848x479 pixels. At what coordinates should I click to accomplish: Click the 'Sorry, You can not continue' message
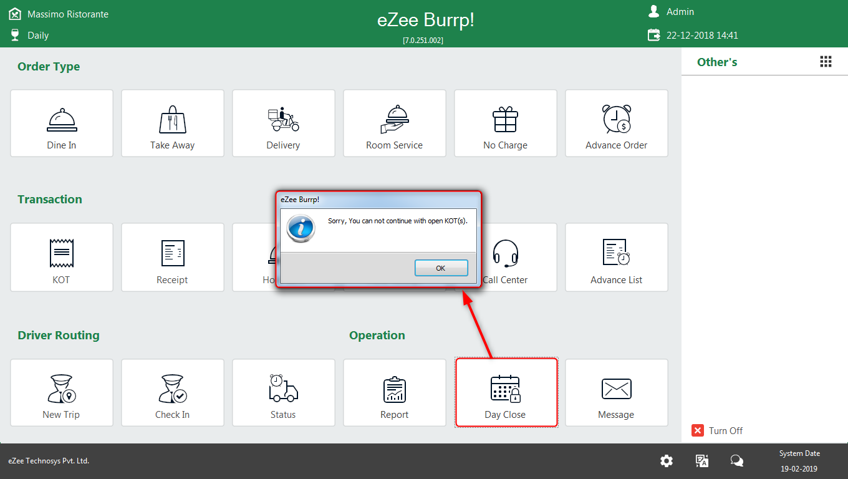pyautogui.click(x=398, y=221)
